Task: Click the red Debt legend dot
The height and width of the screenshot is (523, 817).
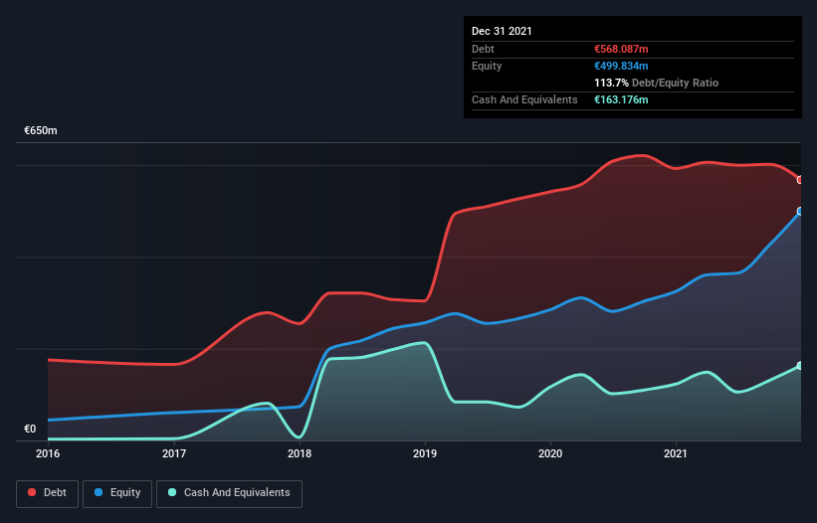Action: pyautogui.click(x=32, y=492)
